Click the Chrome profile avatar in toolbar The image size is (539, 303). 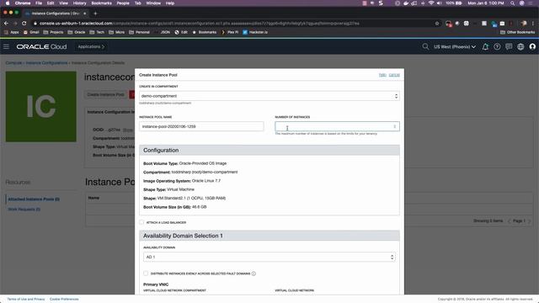524,24
